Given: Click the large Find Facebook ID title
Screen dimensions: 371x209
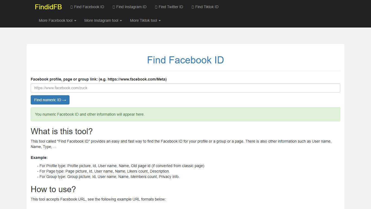Looking at the screenshot, I should point(185,60).
